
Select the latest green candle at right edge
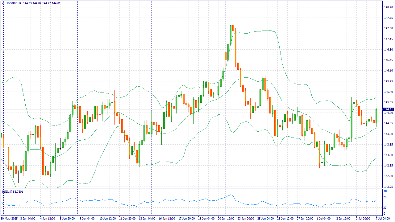(376, 116)
